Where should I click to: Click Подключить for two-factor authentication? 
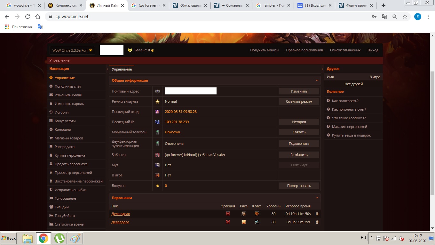click(x=299, y=144)
